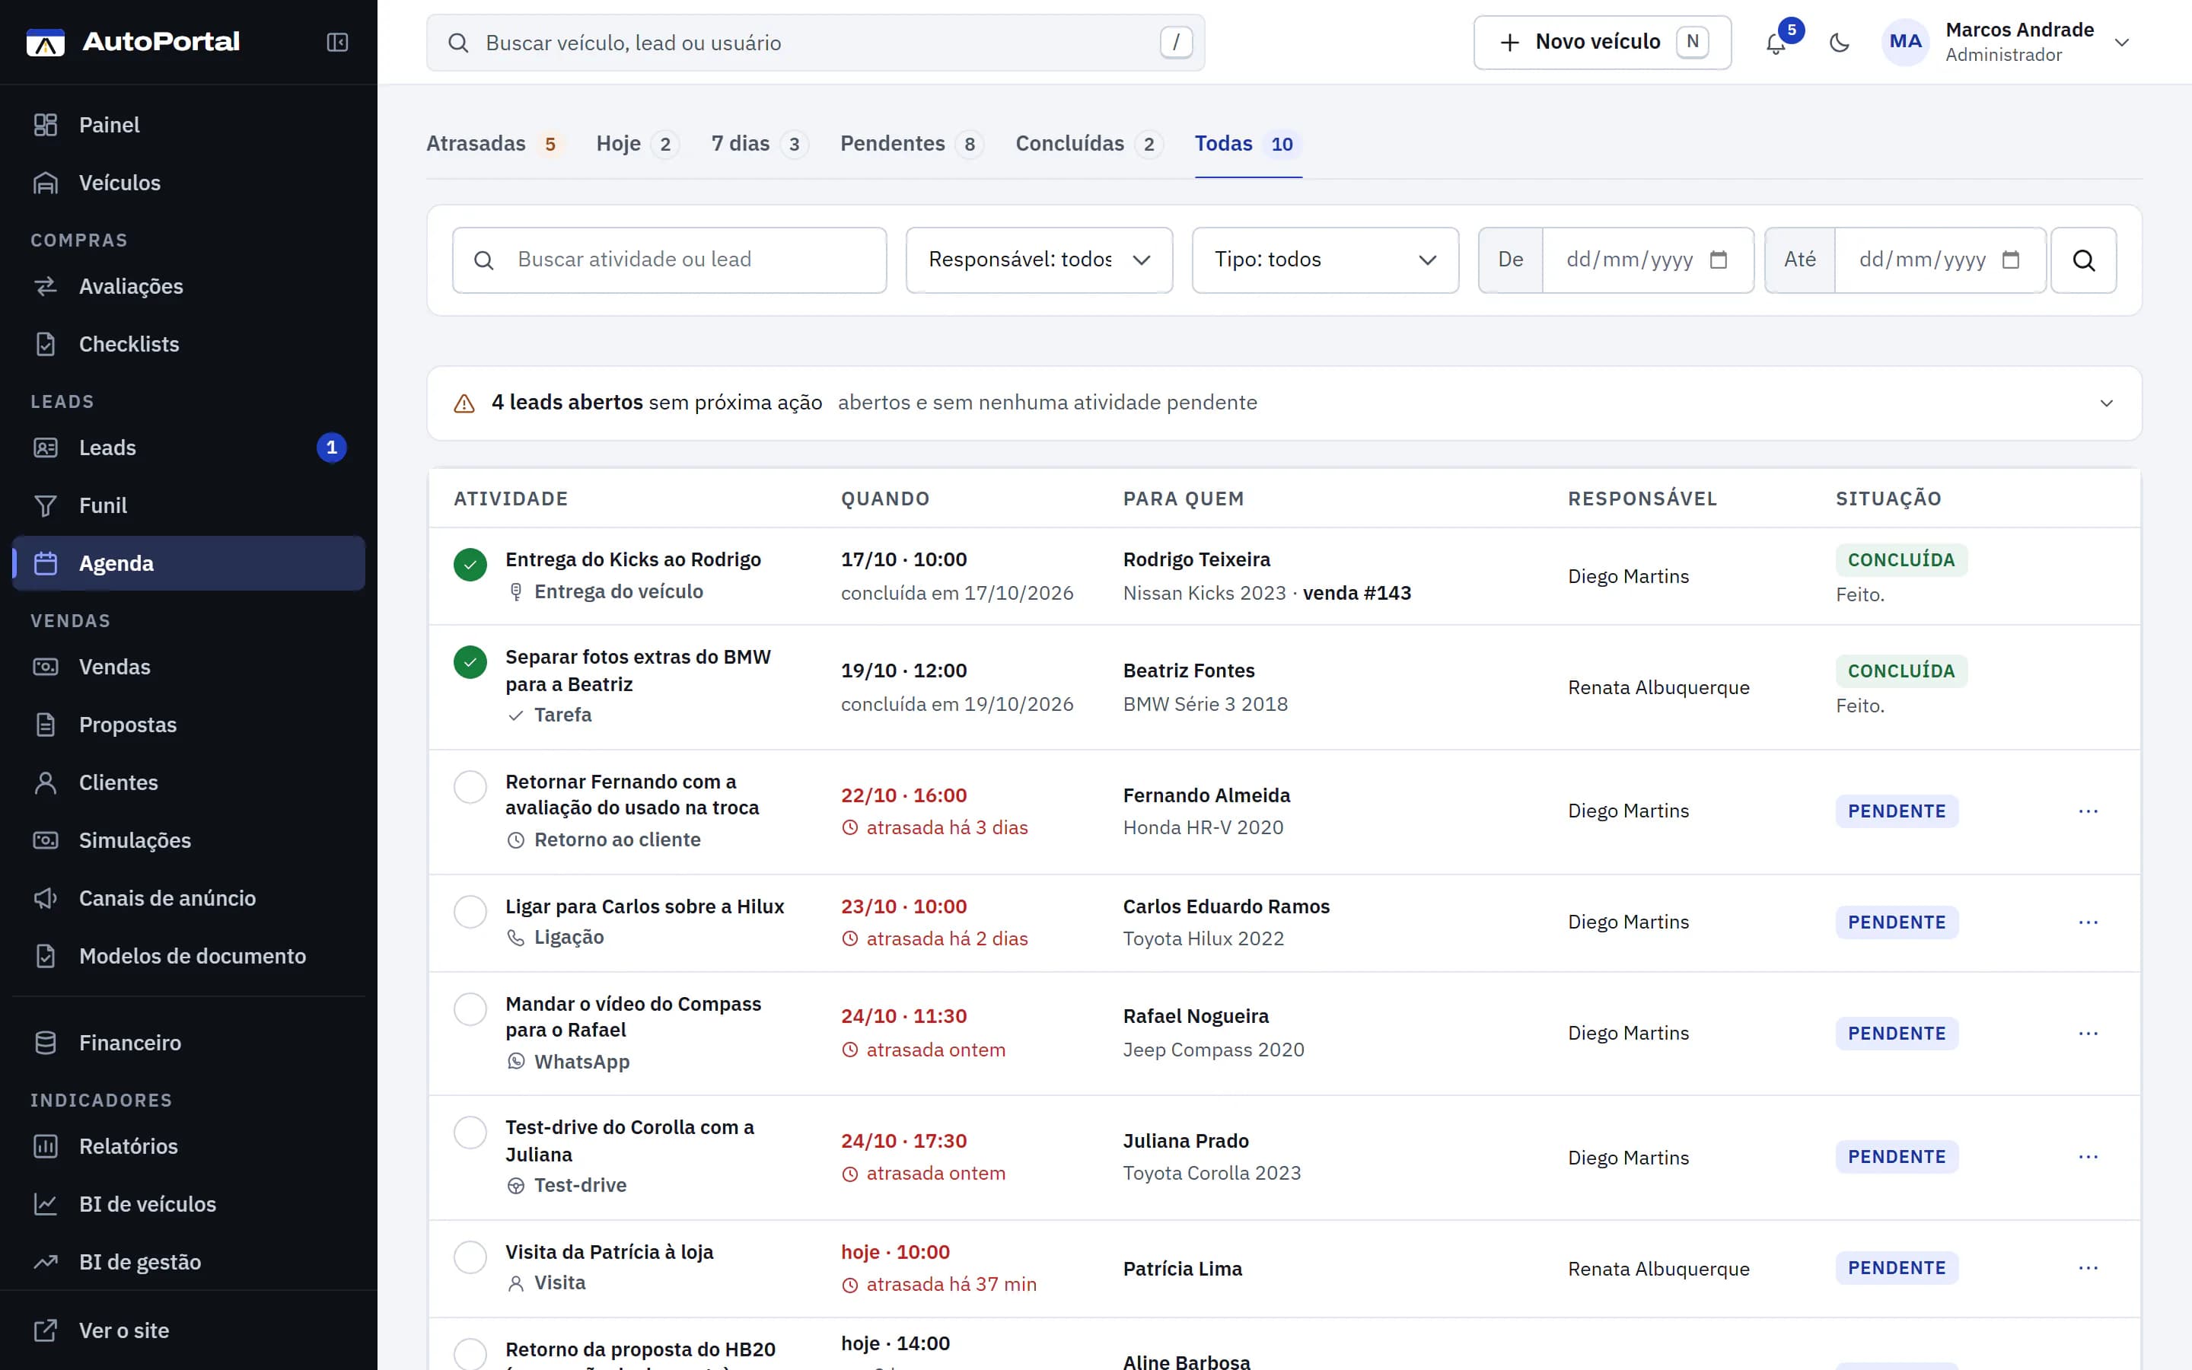The height and width of the screenshot is (1370, 2192).
Task: Open Financeiro in sidebar
Action: tap(189, 1043)
